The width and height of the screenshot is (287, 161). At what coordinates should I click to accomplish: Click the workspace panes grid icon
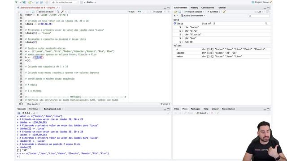coord(82,2)
